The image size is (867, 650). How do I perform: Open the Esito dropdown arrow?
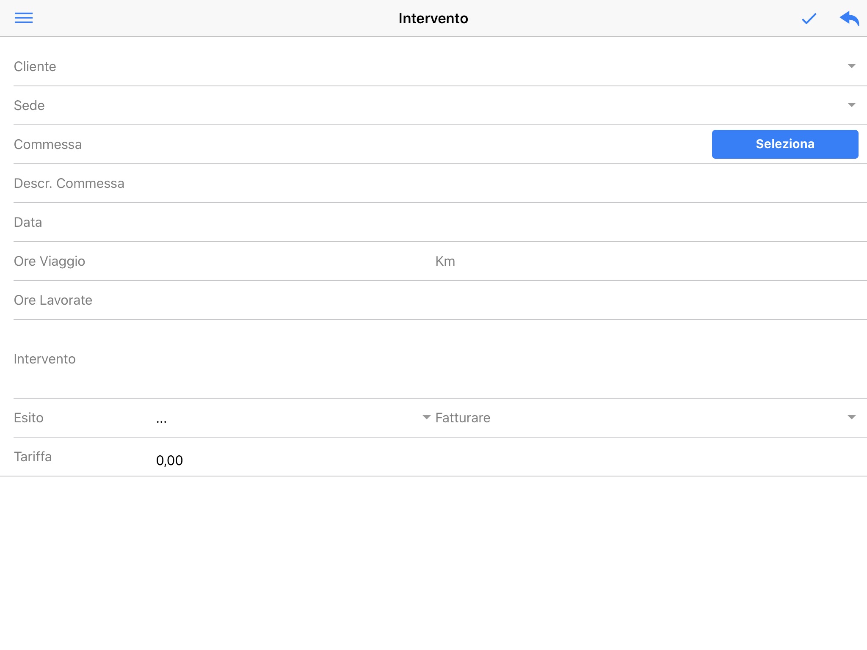[426, 417]
